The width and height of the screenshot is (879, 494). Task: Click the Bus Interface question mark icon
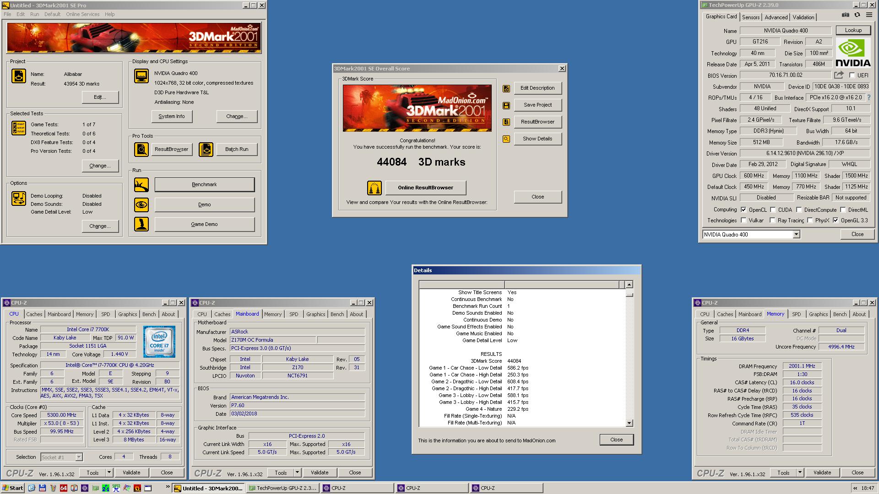pos(869,97)
